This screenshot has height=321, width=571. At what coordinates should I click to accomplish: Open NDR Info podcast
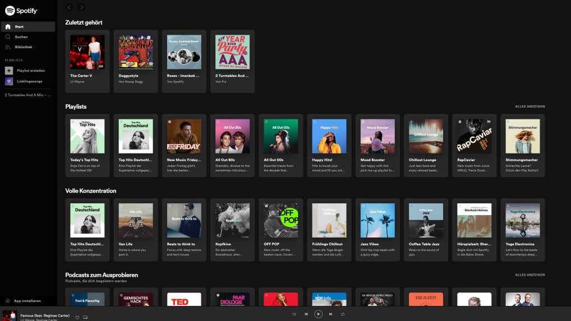point(329,297)
